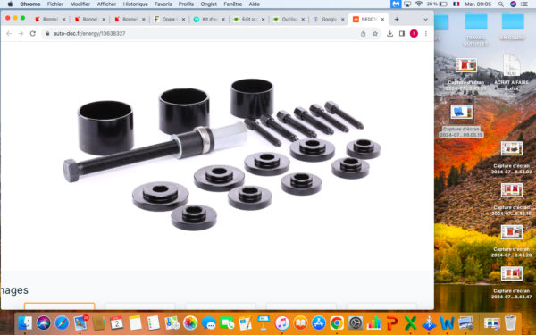Click the share page icon in the address bar
This screenshot has width=536, height=335.
363,34
